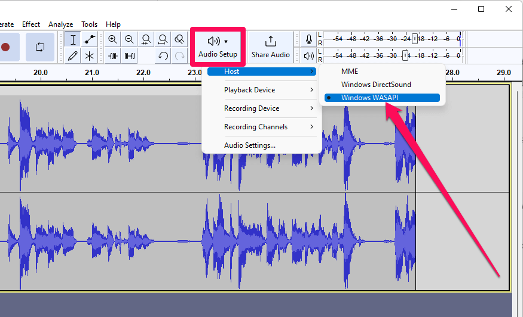
Task: Click Fit selection to width icon
Action: click(146, 39)
